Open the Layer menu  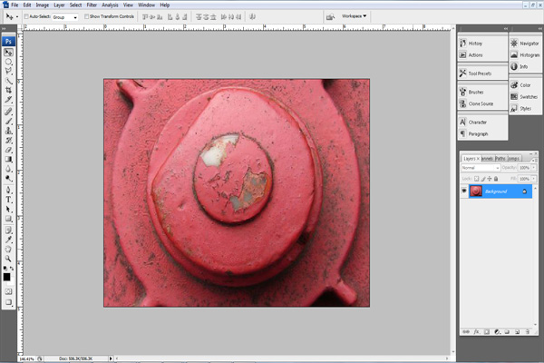(x=59, y=5)
